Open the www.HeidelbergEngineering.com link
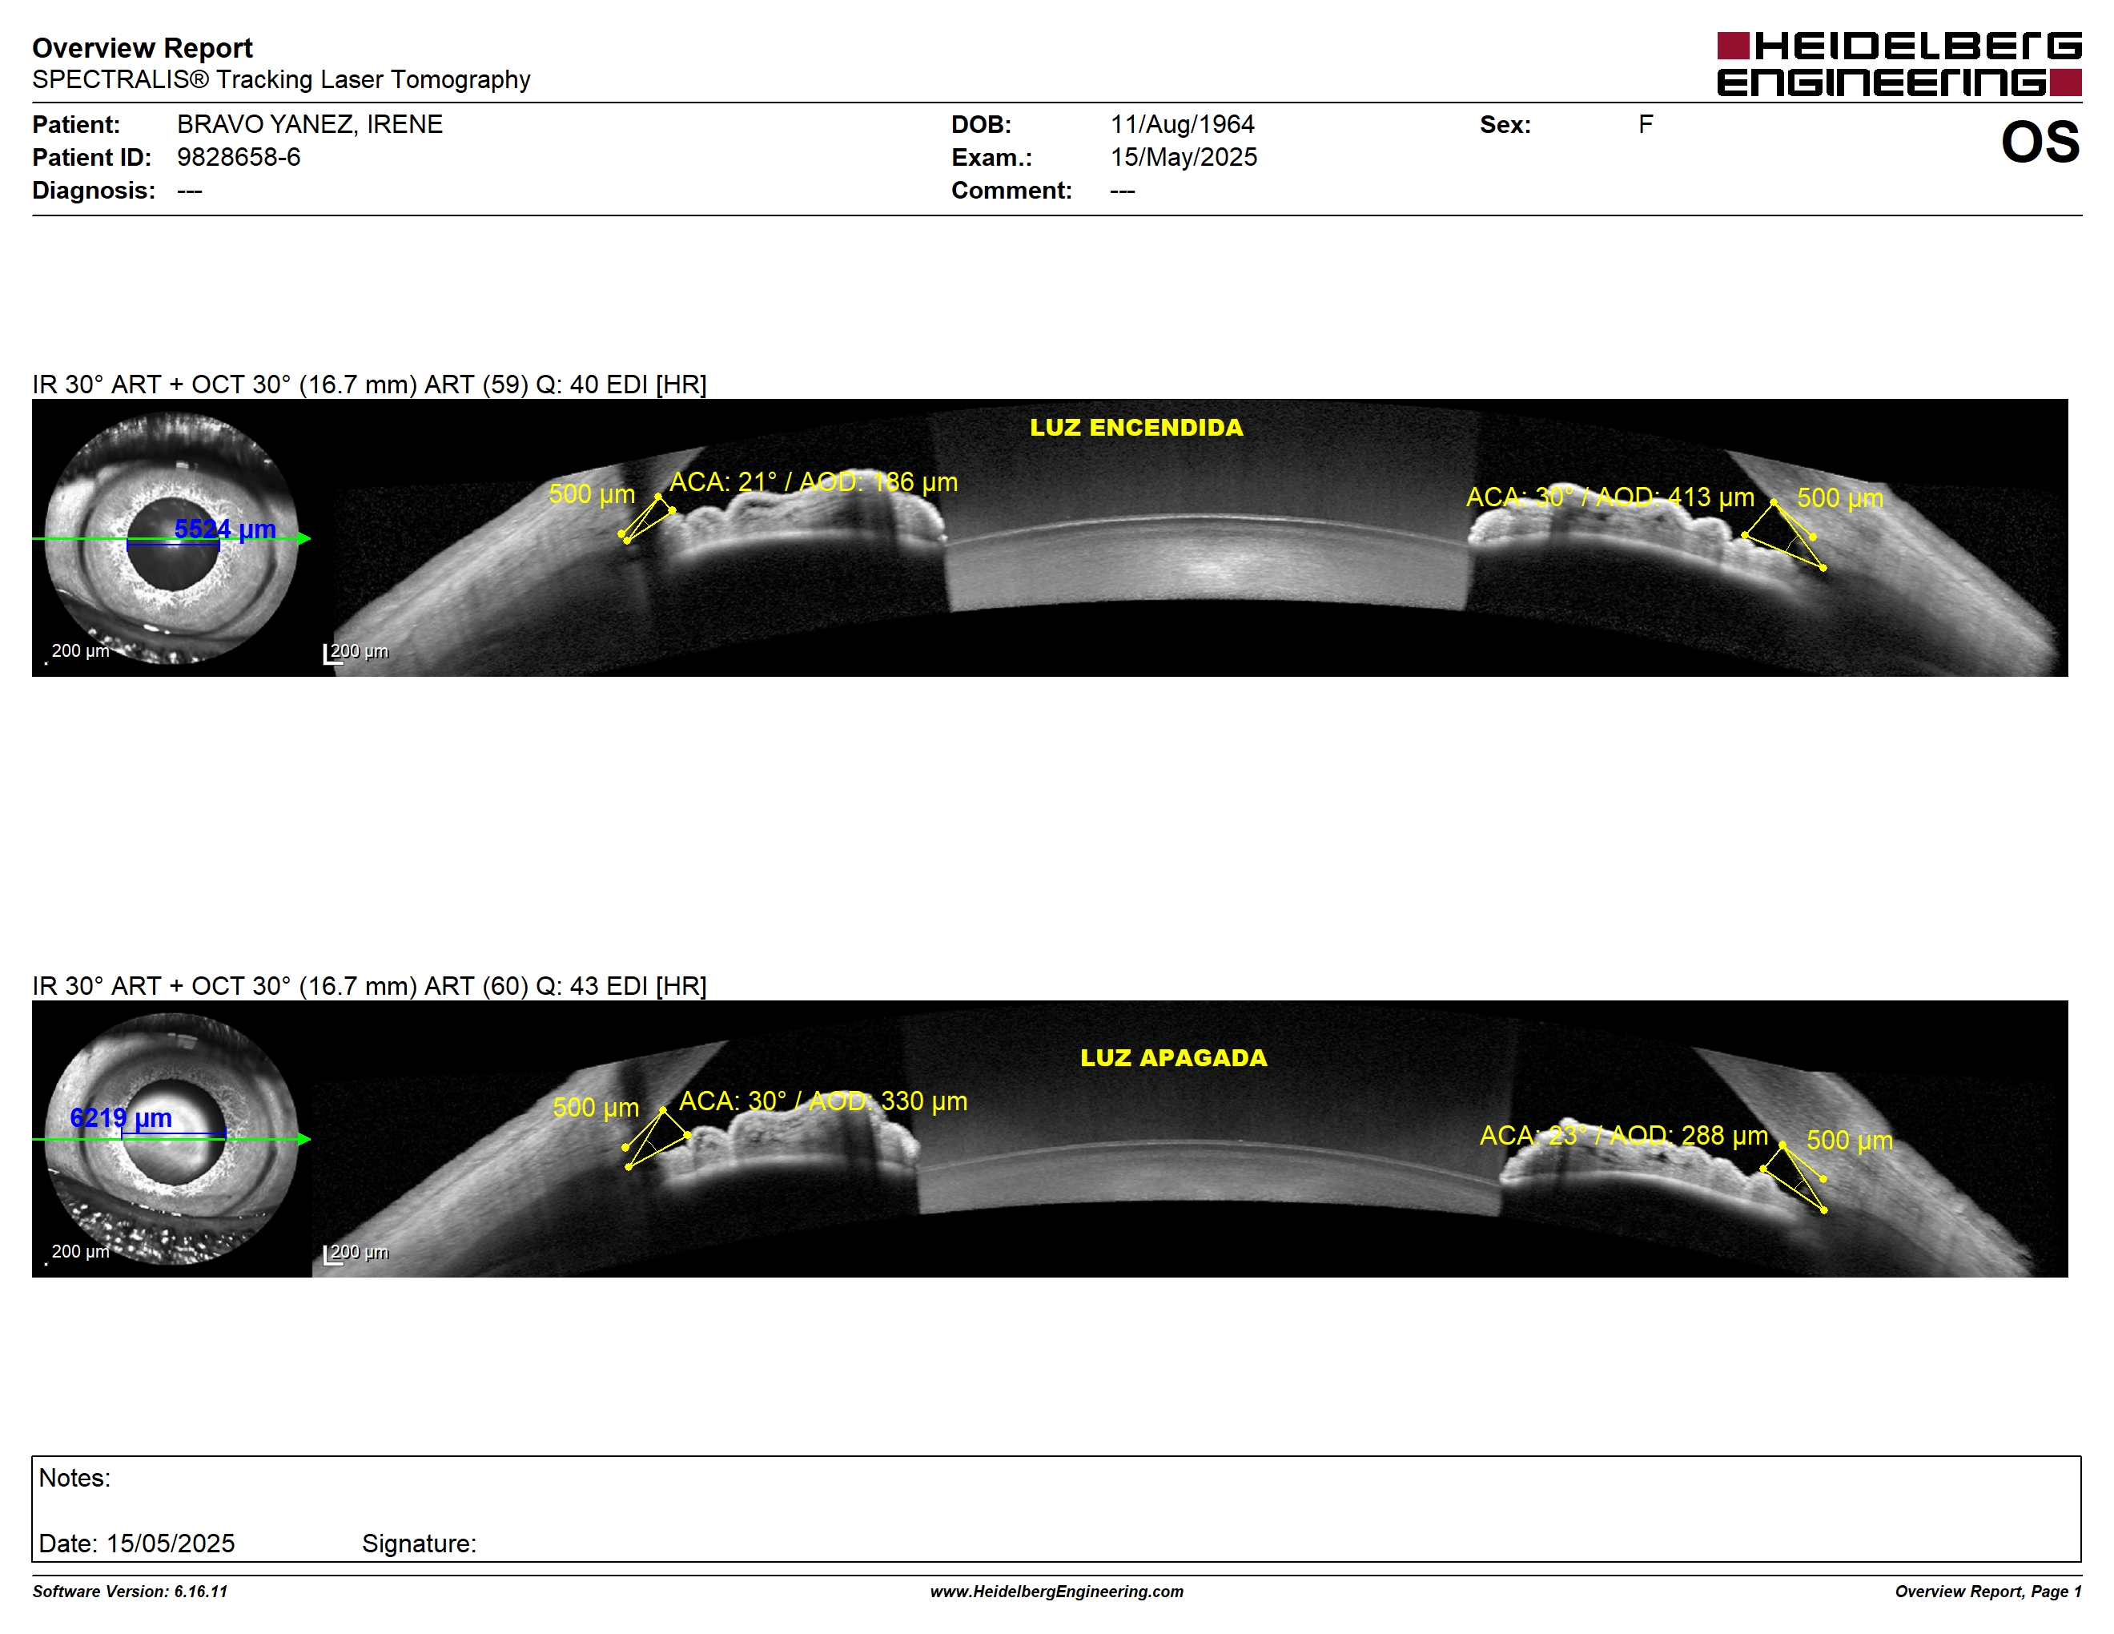The image size is (2114, 1634). 1057,1592
